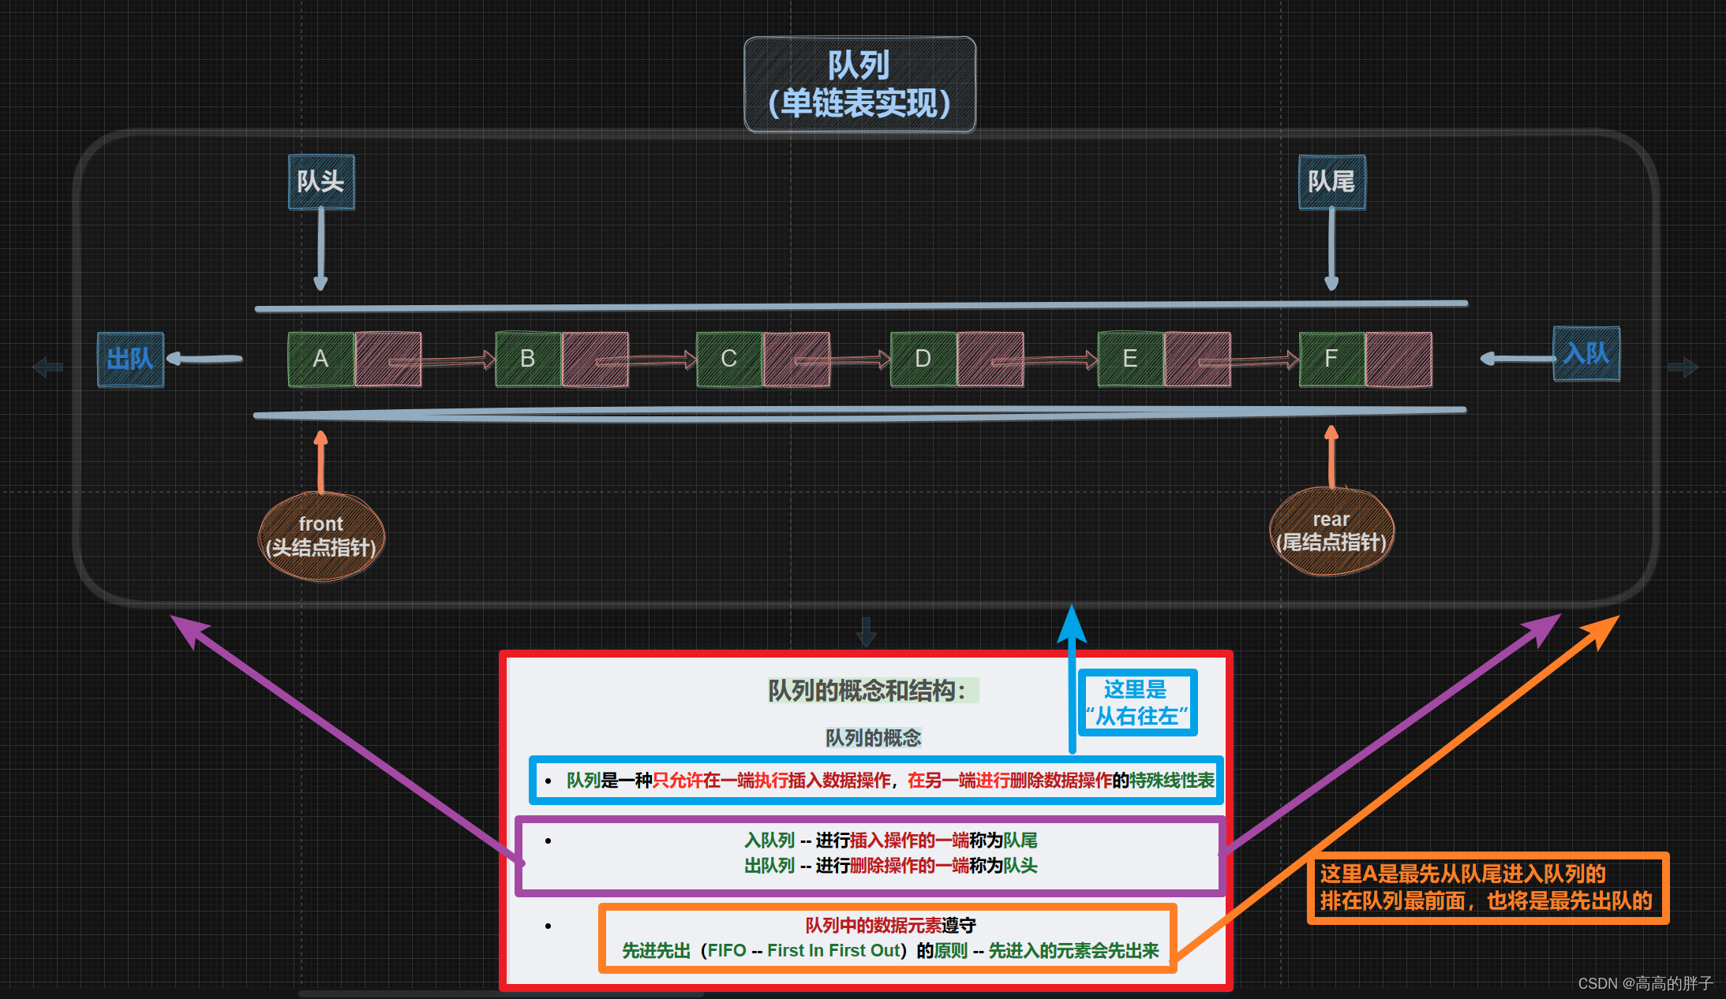Screen dimensions: 1726x999
Task: Click the 入队 enqueue box
Action: pyautogui.click(x=1586, y=354)
